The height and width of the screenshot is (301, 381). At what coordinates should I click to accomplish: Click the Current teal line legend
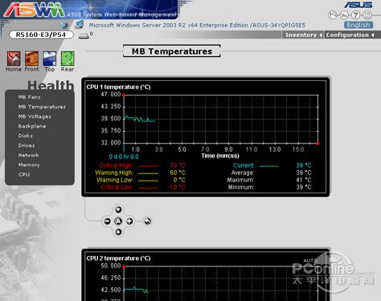(269, 166)
